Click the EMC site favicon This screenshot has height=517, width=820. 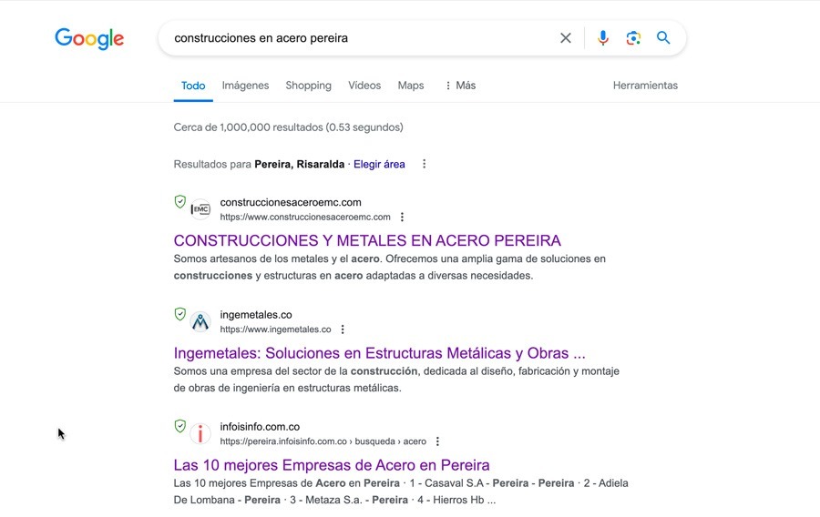click(x=200, y=209)
